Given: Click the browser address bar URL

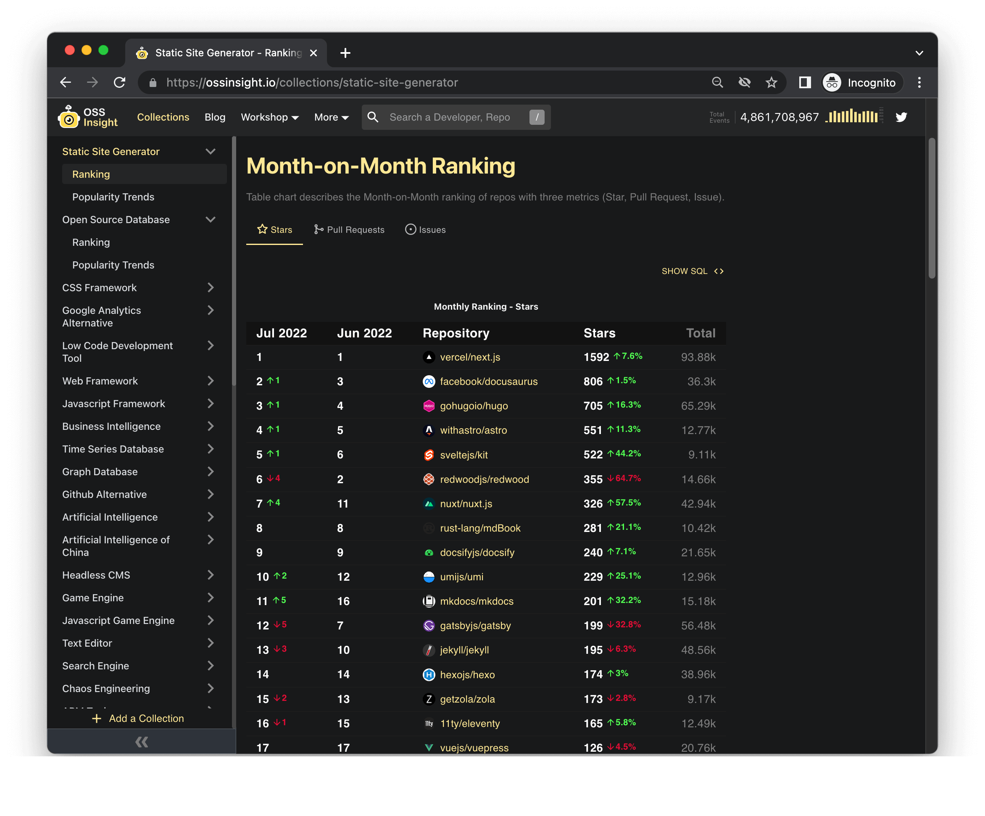Looking at the screenshot, I should (312, 82).
